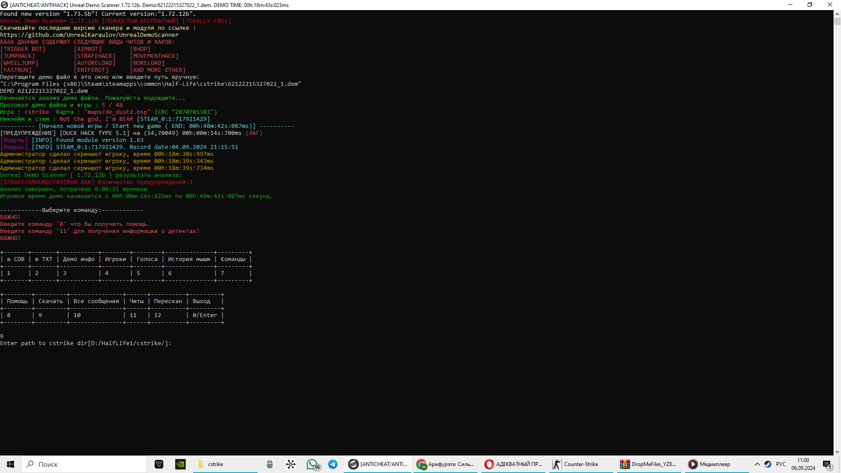Viewport: 841px width, 473px height.
Task: Click the [STRAFE/GROUND/FASTRUN ХАК] result line
Action: (x=96, y=182)
